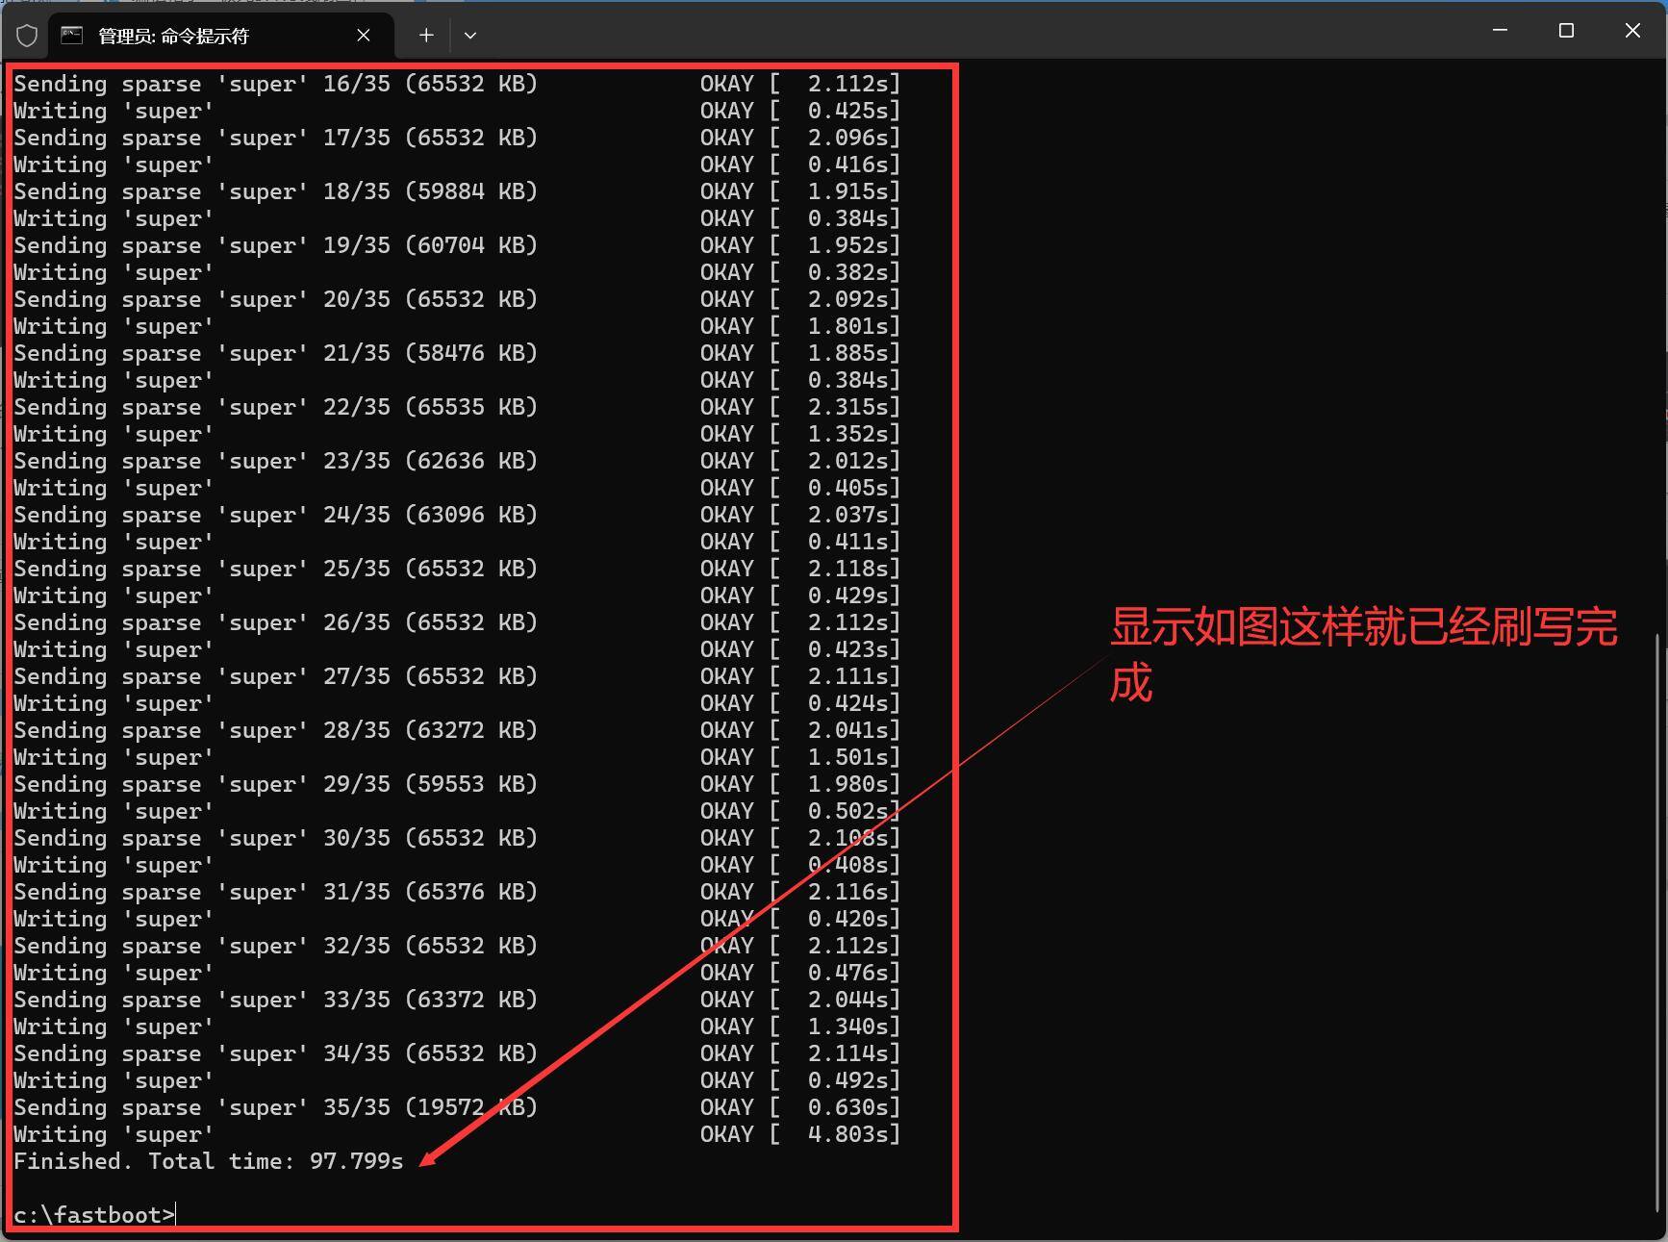Click the 'OKAY [ 1.915s]' result

pos(800,191)
